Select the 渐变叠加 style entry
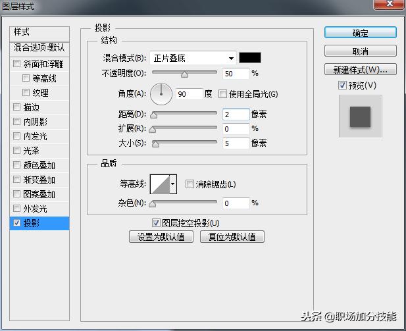 [x=39, y=180]
